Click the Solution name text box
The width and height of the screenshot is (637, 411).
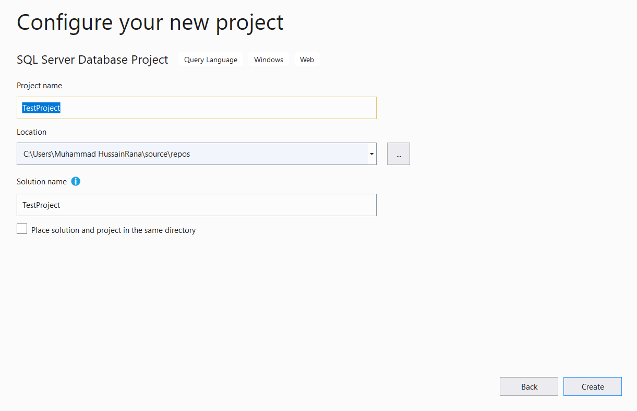197,205
